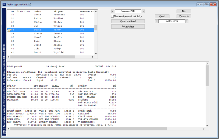Minimize the Archiv výplatních lístků window
Image resolution: width=219 pixels, height=139 pixels.
(200, 4)
